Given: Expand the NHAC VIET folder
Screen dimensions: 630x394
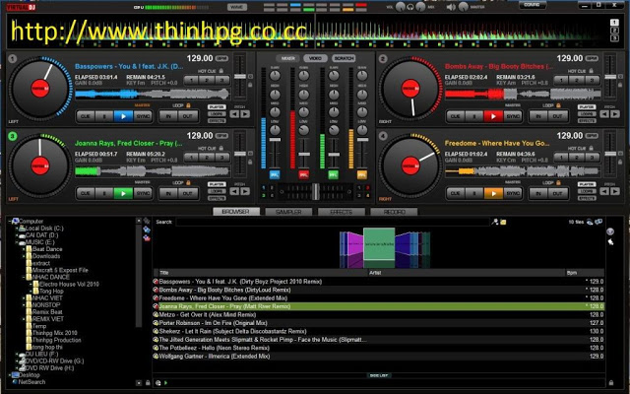Looking at the screenshot, I should tap(24, 297).
